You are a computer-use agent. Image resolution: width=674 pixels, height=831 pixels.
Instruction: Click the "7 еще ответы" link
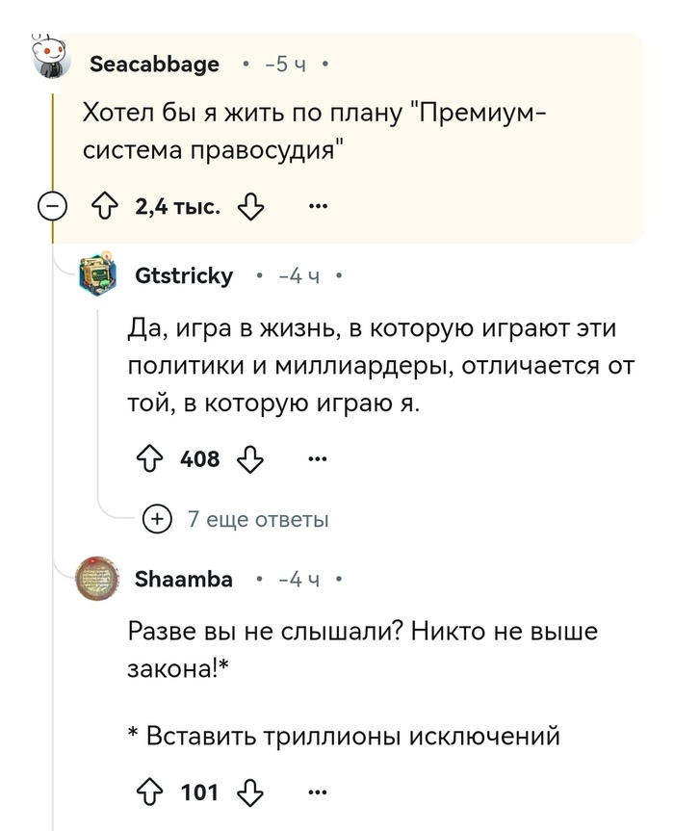pyautogui.click(x=257, y=520)
